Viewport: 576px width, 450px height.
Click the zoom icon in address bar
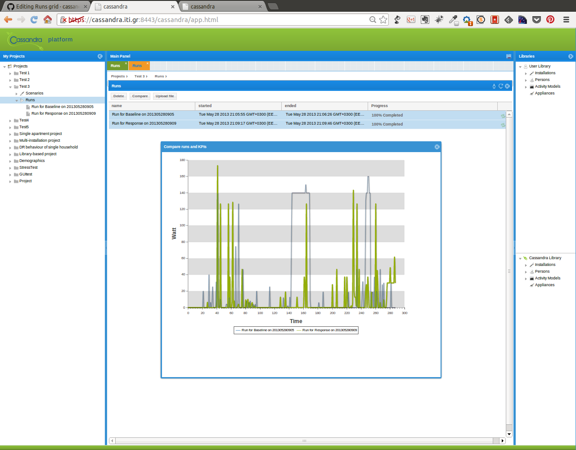[373, 19]
